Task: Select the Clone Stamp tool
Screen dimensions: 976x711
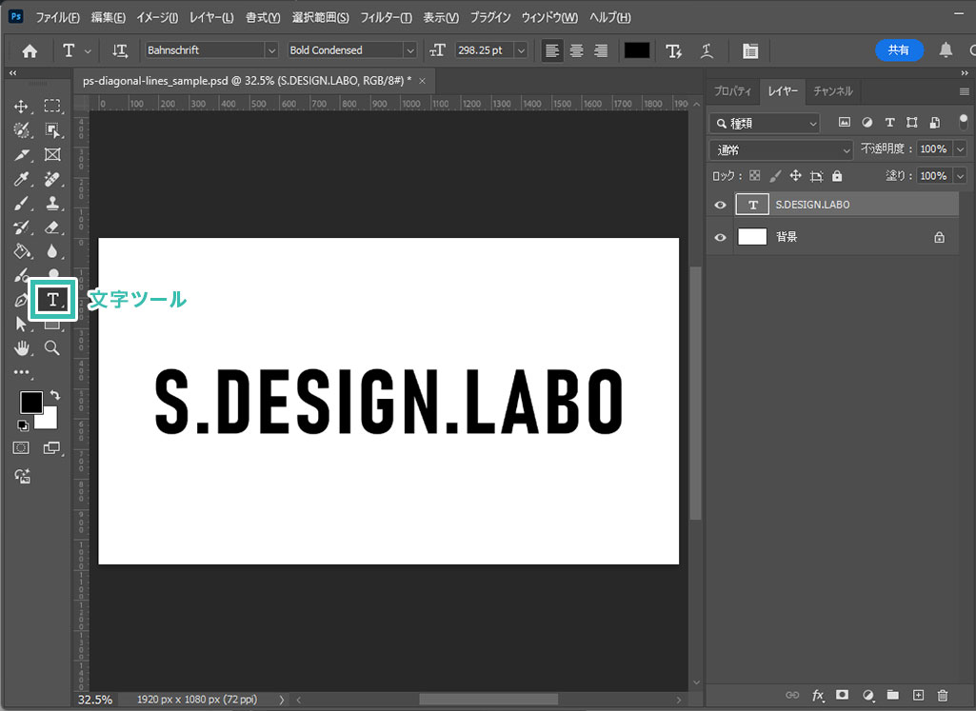Action: [x=52, y=204]
